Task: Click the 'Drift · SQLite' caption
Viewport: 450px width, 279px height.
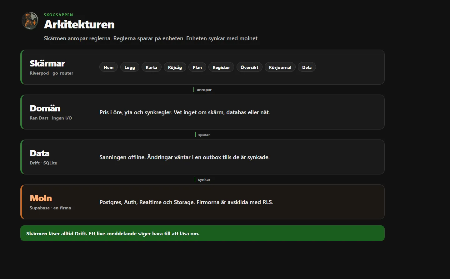Action: pyautogui.click(x=43, y=163)
